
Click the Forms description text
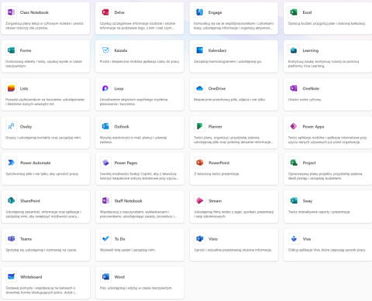[x=43, y=63]
